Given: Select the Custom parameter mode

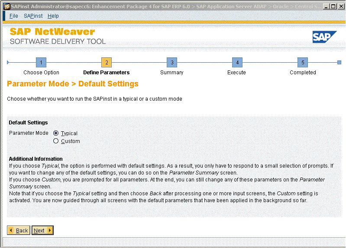Looking at the screenshot, I should pyautogui.click(x=56, y=141).
